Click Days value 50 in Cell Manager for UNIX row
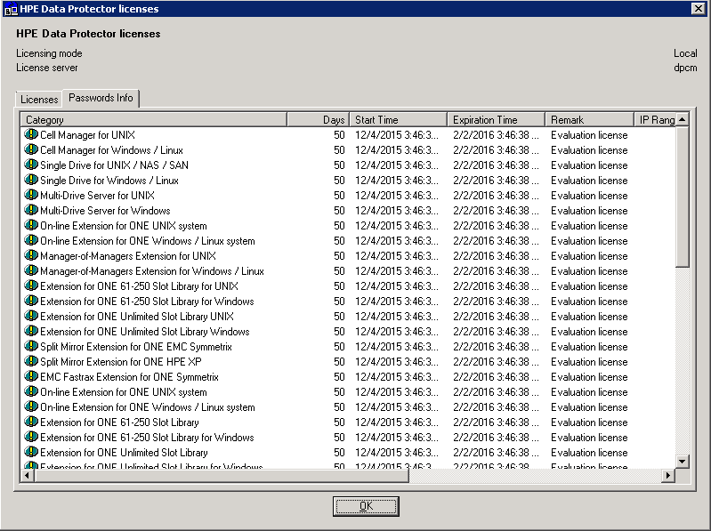 coord(339,135)
